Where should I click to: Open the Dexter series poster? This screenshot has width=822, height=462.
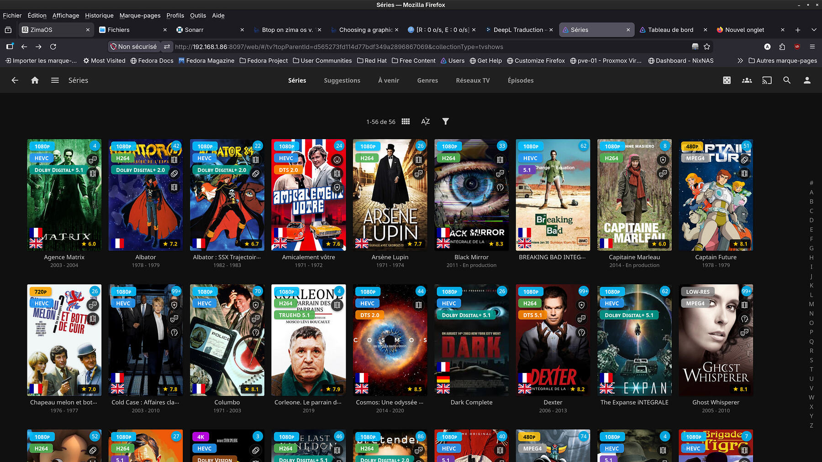553,340
